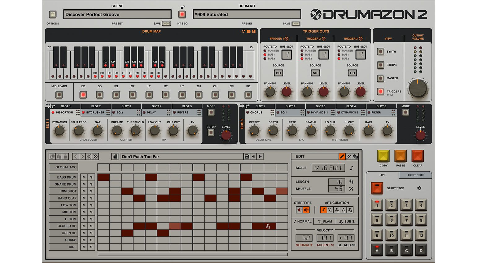
Task: Select pattern bank A
Action: [377, 250]
